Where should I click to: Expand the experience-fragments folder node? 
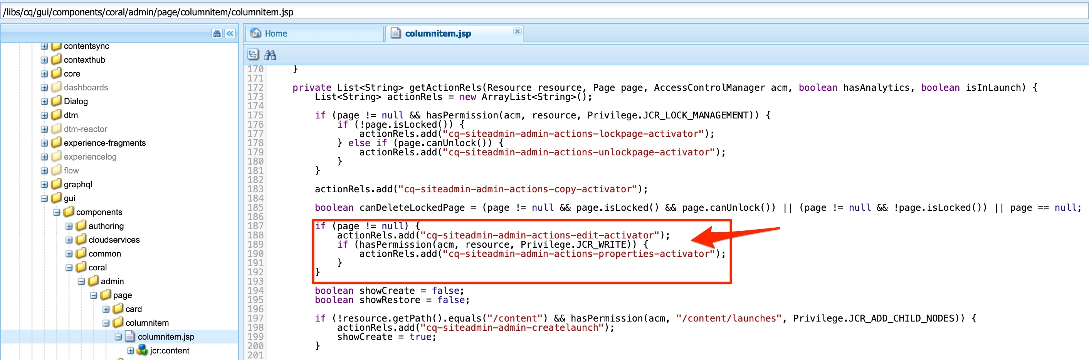[44, 143]
